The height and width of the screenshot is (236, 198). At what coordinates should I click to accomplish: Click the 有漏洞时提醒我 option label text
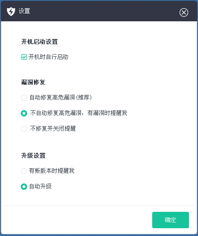pyautogui.click(x=107, y=113)
